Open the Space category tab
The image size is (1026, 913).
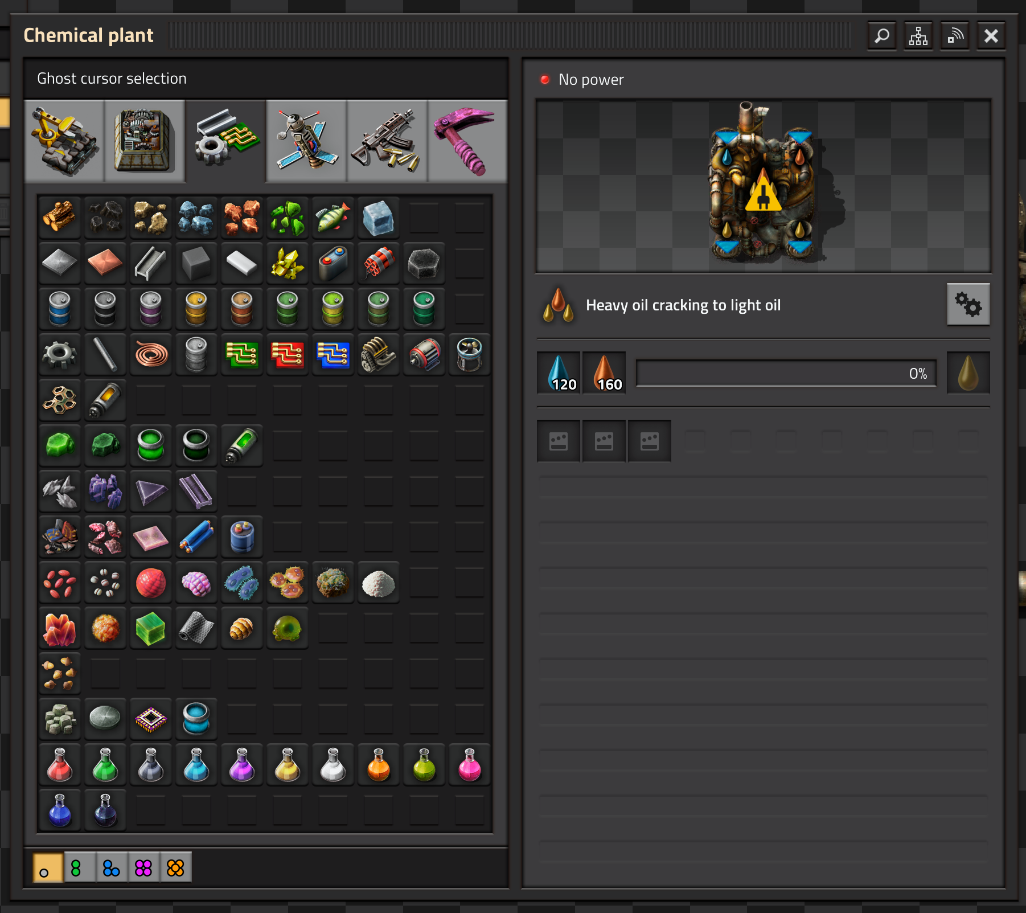point(306,141)
